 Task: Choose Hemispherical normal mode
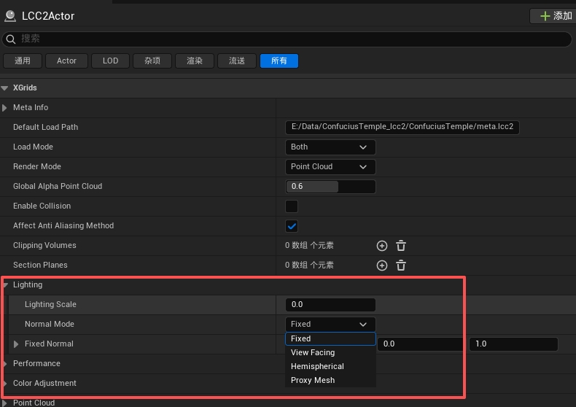[x=330, y=367]
